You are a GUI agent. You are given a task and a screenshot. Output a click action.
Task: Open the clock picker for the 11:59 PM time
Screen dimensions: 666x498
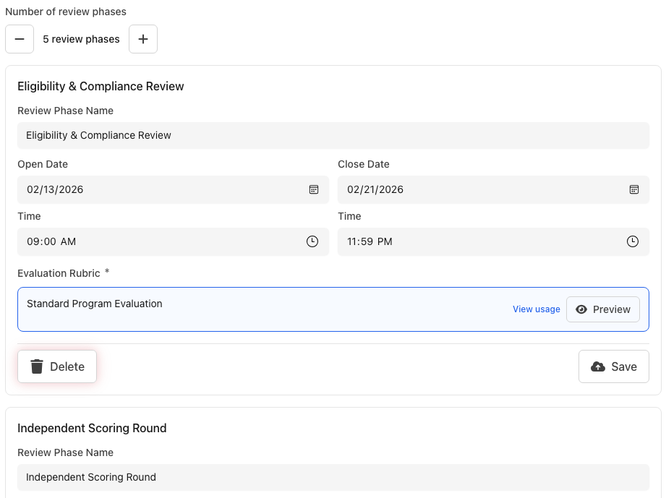633,241
